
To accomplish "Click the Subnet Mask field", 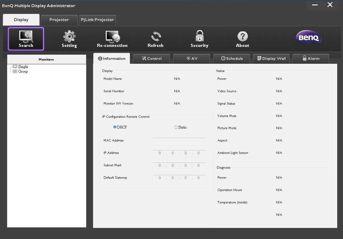I will pyautogui.click(x=179, y=166).
